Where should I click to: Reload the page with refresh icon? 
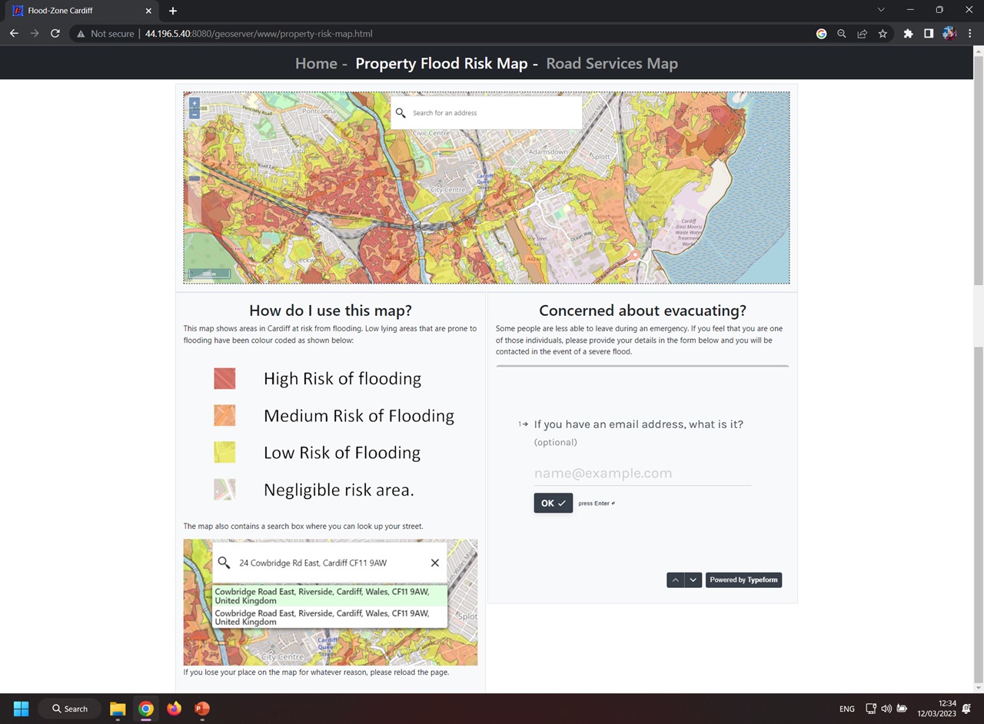pos(55,34)
